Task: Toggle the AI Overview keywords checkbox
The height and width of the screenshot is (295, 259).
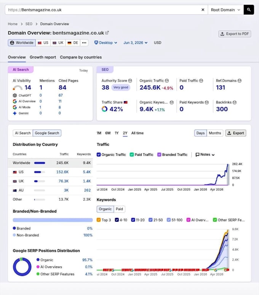Action: [189, 220]
